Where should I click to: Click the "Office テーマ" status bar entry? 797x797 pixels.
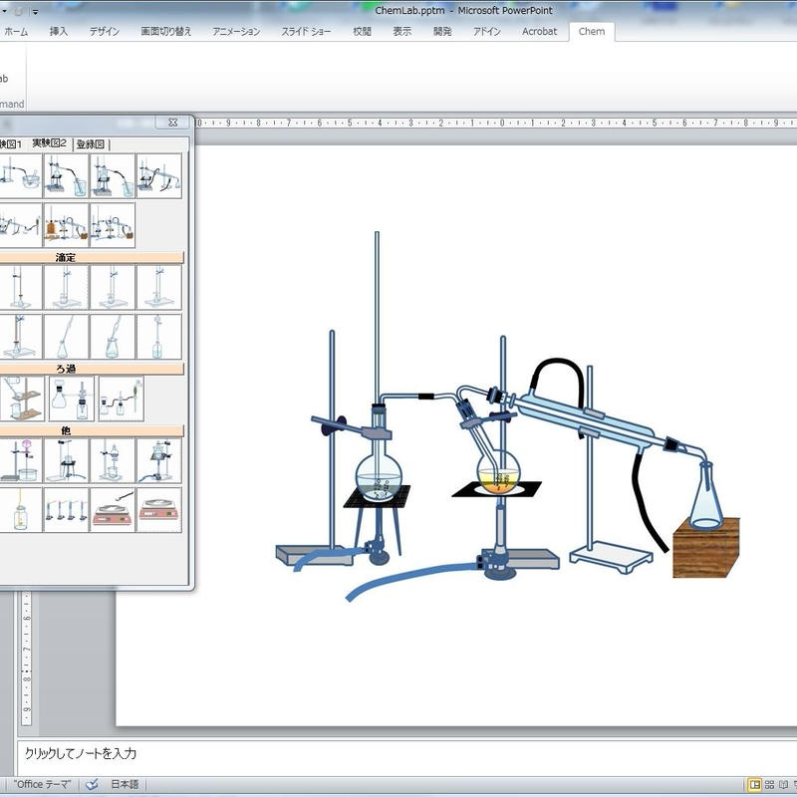42,784
